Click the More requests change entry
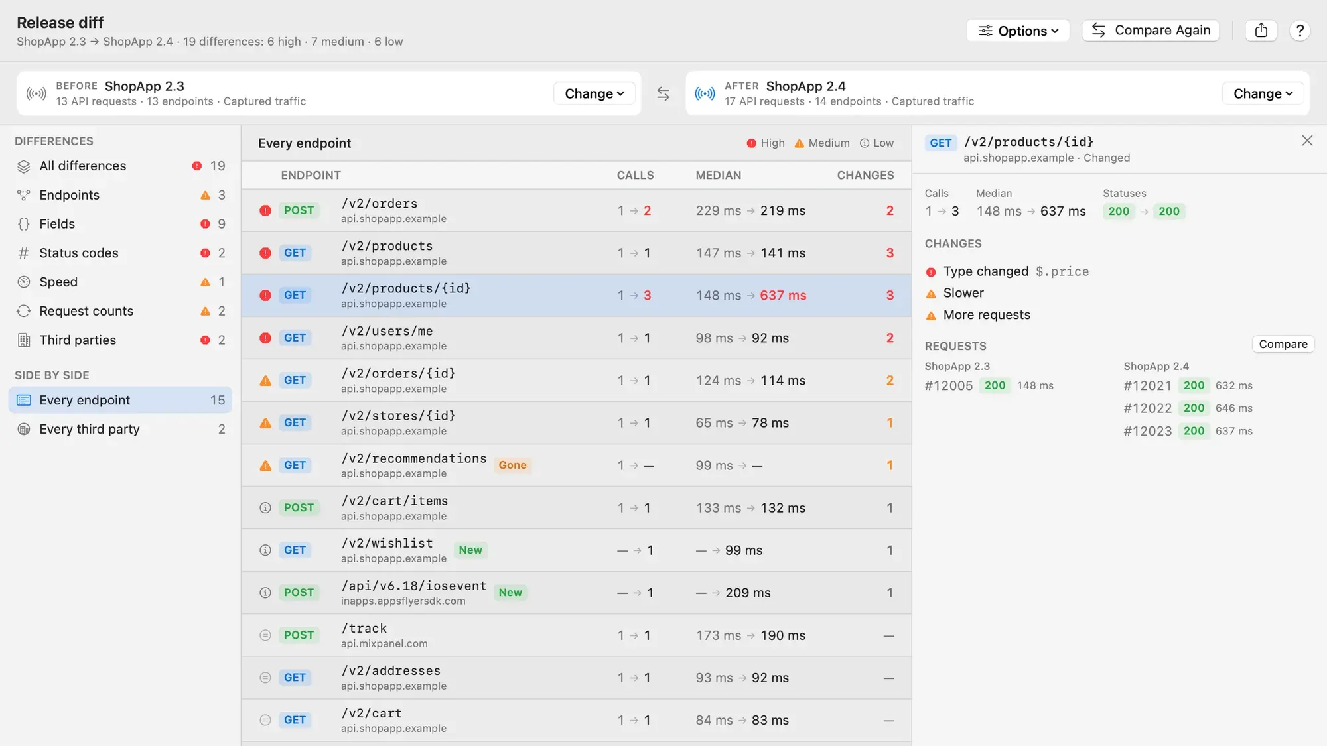 978,315
